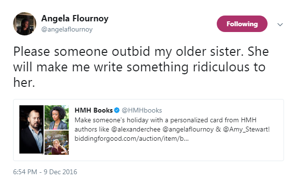Screen dimensions: 299x181
Task: Follow the biddingforgood.com auction link
Action: [x=132, y=138]
